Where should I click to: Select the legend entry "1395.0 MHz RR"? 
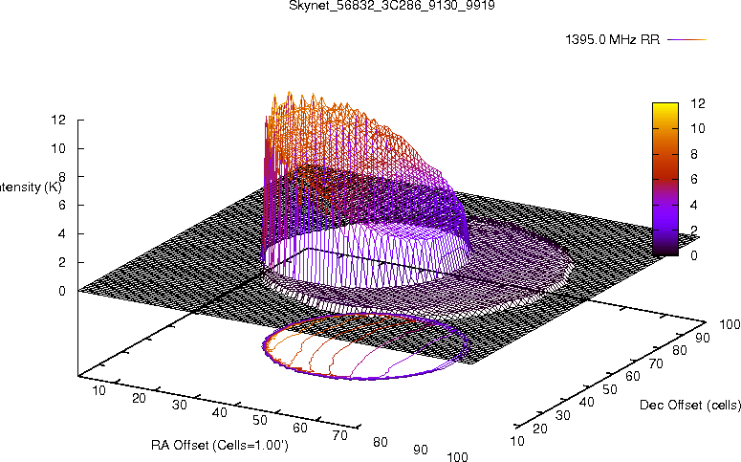(613, 40)
